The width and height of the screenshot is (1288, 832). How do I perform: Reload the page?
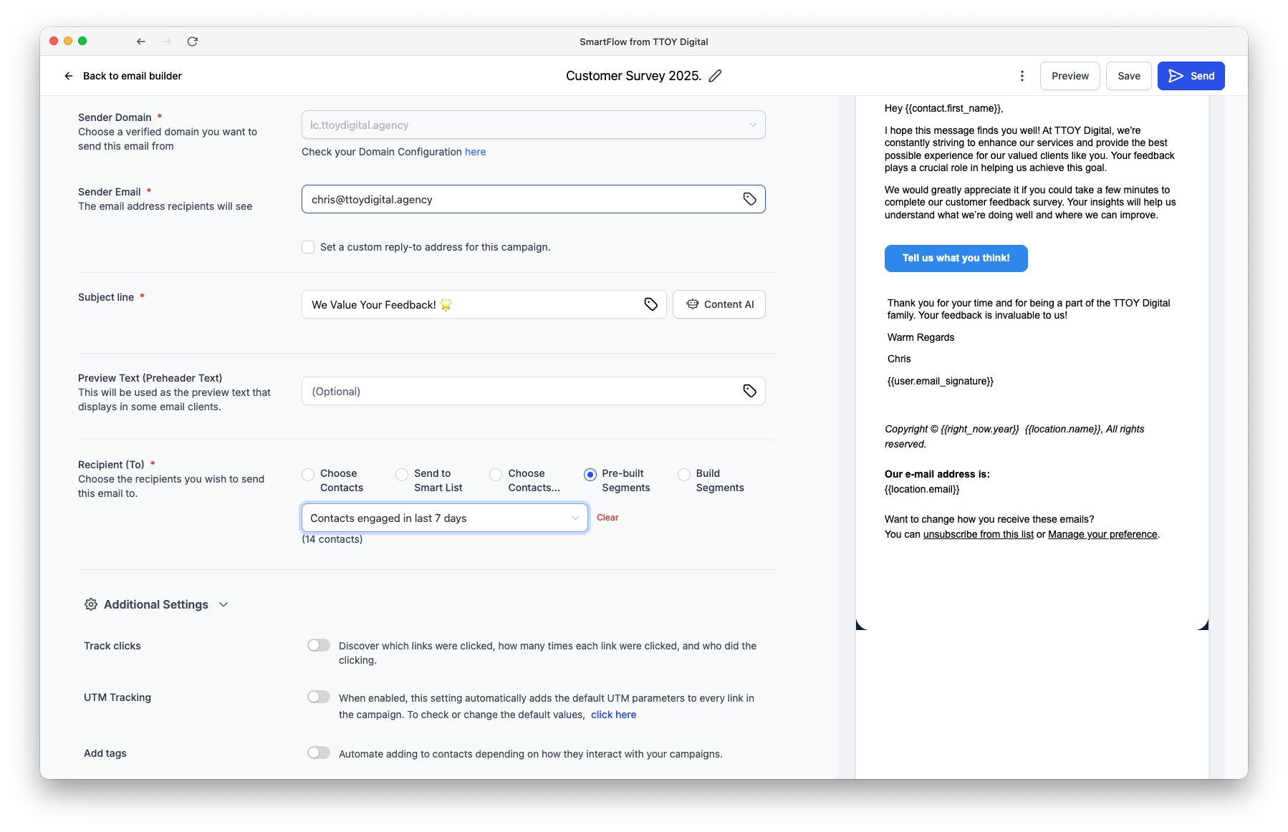pyautogui.click(x=192, y=42)
